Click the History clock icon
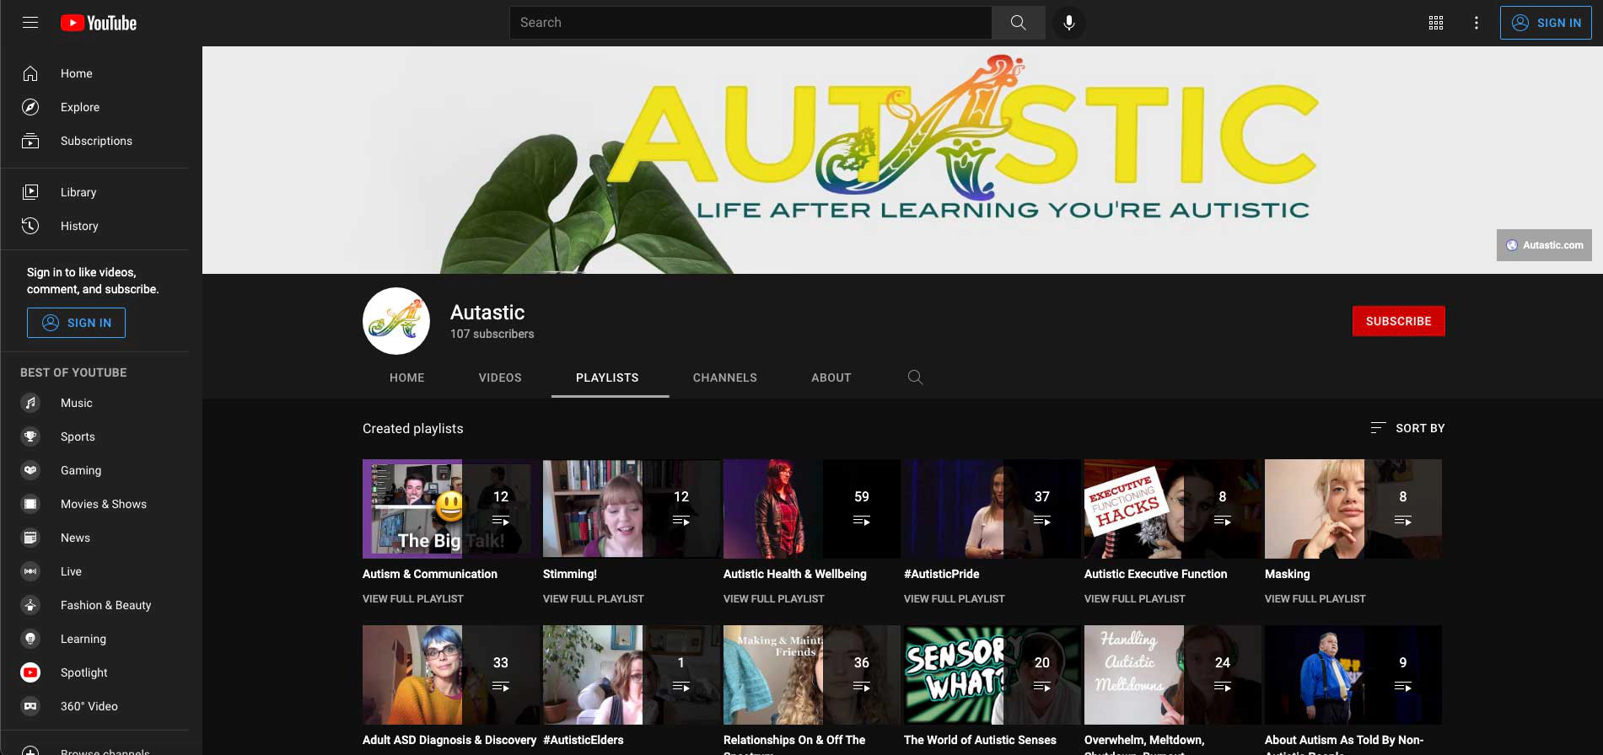This screenshot has height=755, width=1603. pyautogui.click(x=30, y=226)
